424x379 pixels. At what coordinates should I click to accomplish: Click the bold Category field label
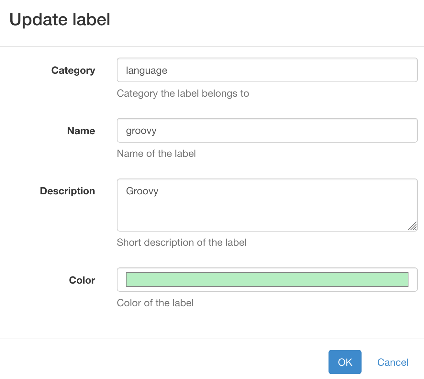[73, 70]
